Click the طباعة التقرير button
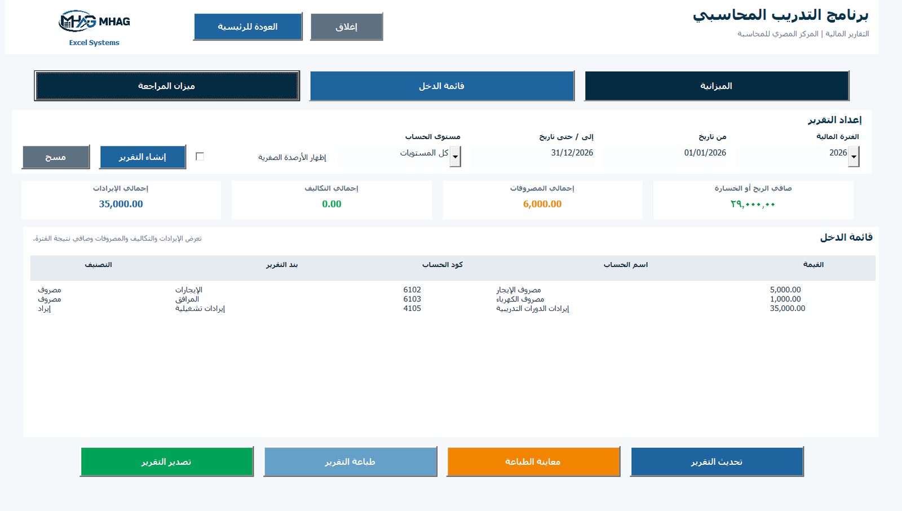 (350, 461)
